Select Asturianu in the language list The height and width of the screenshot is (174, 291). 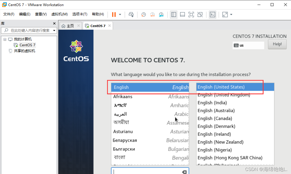tap(150, 132)
